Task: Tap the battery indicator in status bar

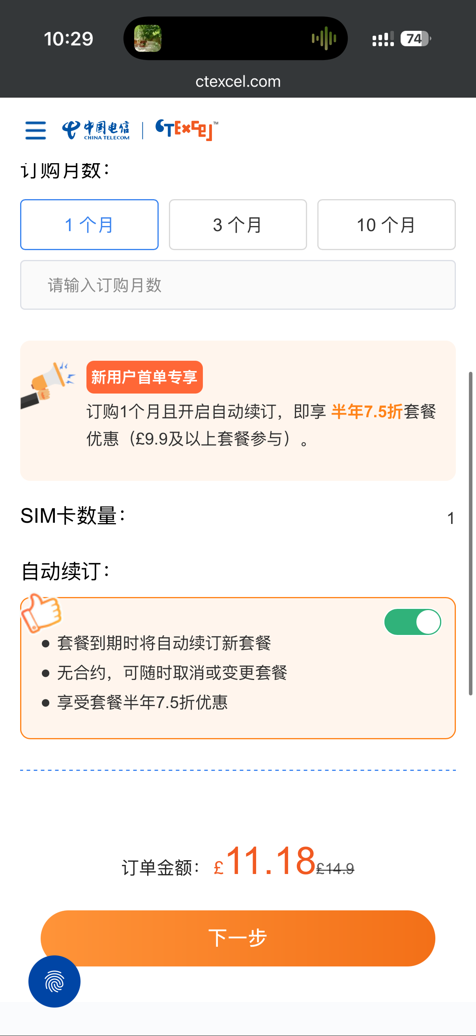Action: (x=415, y=39)
